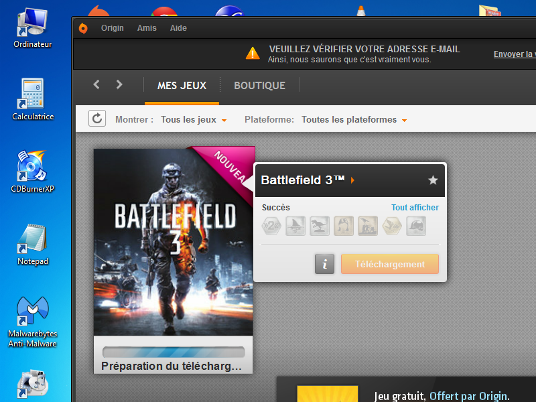This screenshot has width=536, height=402.
Task: Open the Offert par Origin link
Action: [x=468, y=396]
